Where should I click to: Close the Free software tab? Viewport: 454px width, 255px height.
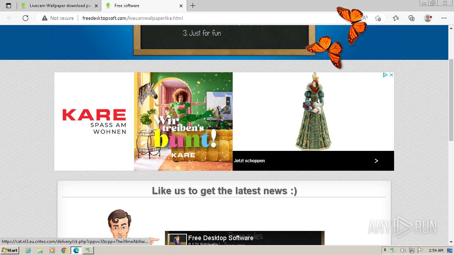tap(181, 6)
